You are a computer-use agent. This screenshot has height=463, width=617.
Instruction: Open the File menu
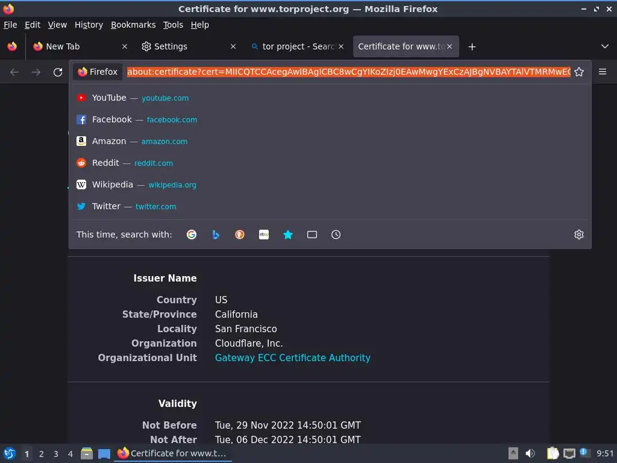(x=10, y=25)
